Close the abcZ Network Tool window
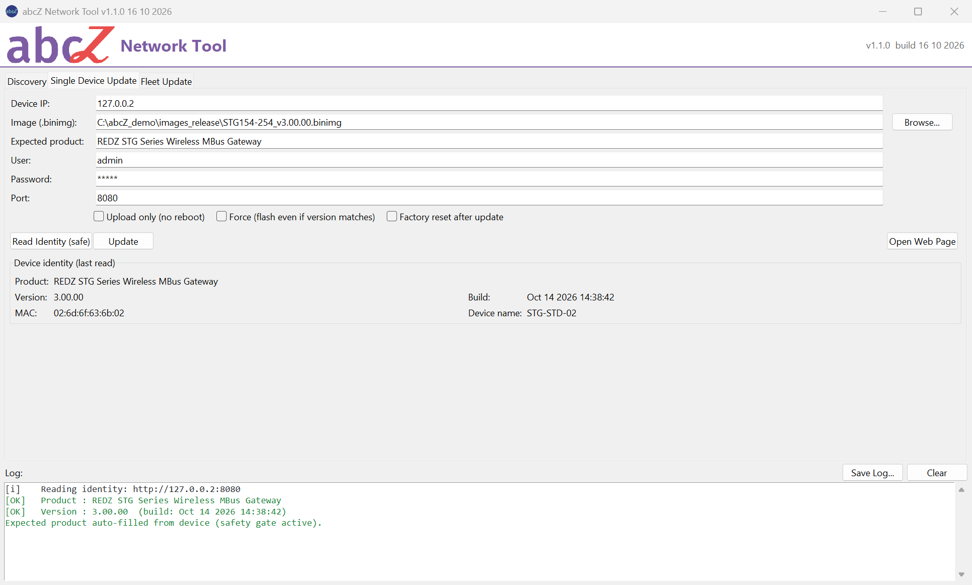 click(x=954, y=11)
